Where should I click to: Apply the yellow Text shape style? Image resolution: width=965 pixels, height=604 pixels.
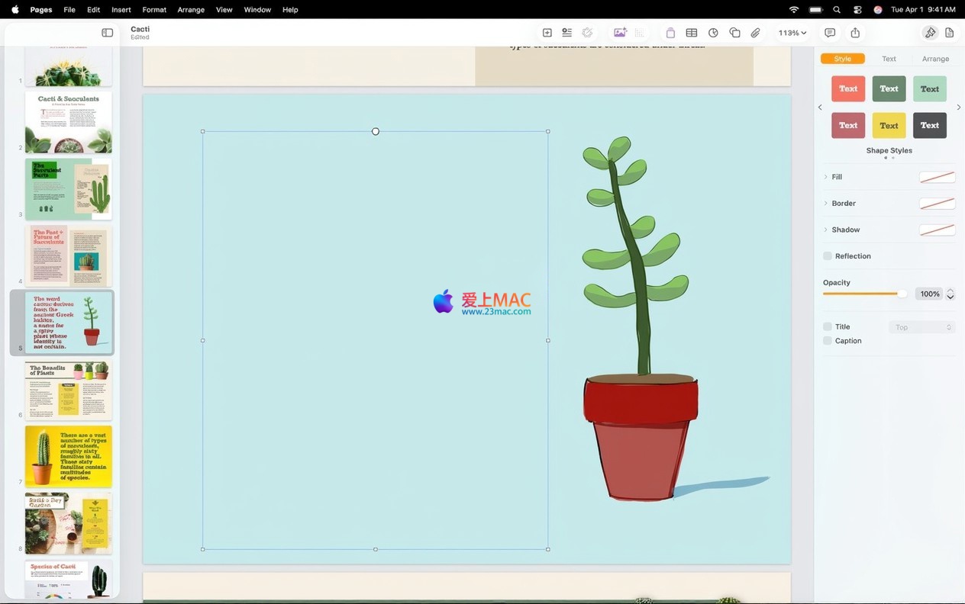889,125
